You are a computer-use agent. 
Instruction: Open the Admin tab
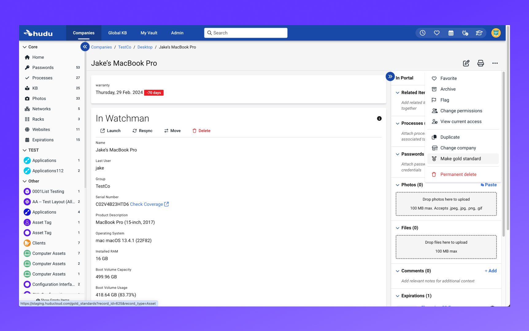[177, 33]
